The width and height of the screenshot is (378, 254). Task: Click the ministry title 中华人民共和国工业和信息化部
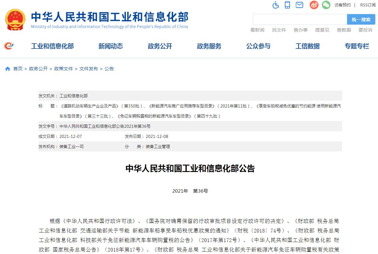tap(110, 17)
